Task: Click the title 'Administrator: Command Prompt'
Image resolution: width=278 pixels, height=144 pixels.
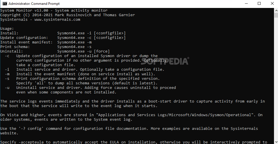Action: (34, 3)
